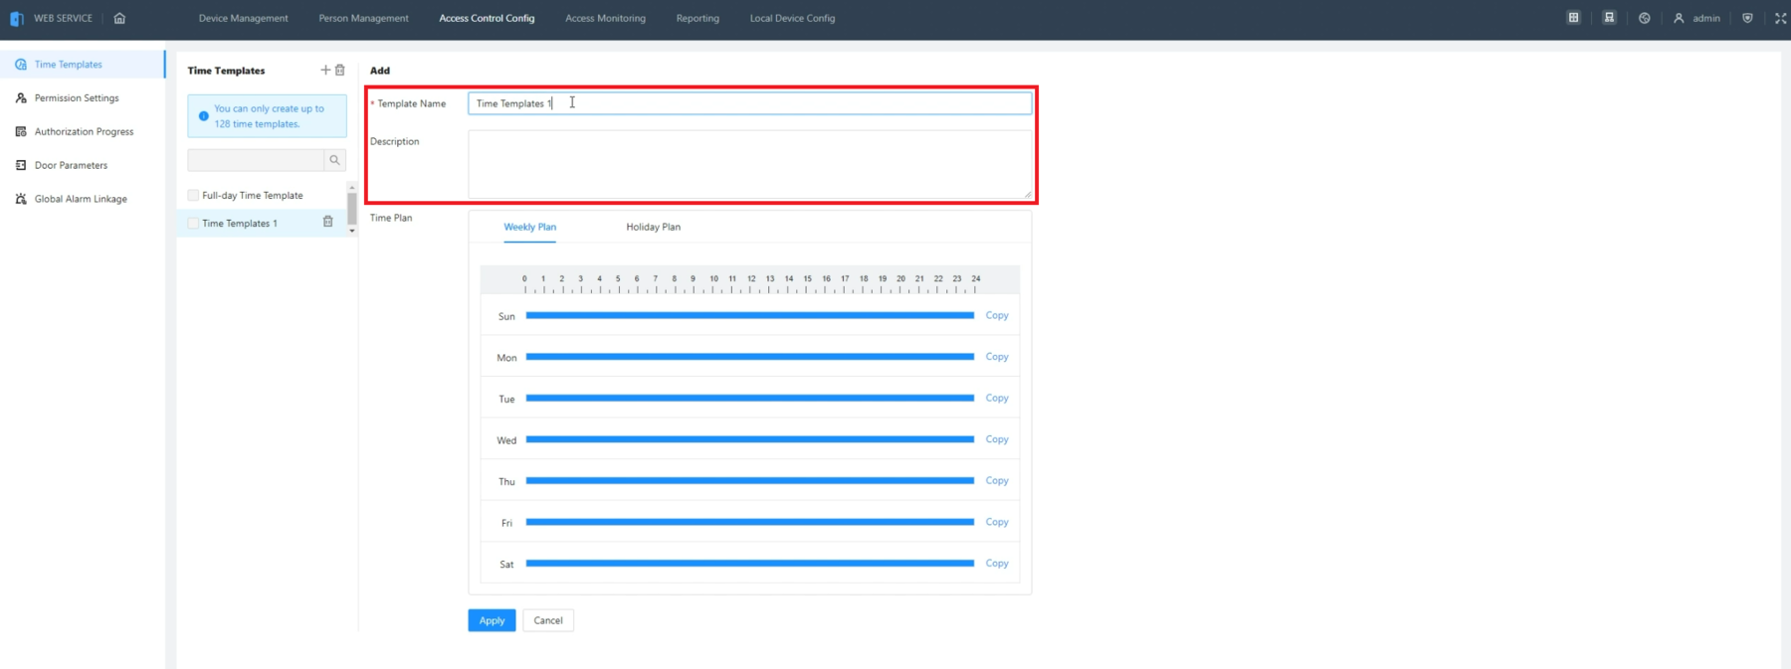Click the search magnifier icon
Viewport: 1791px width, 669px height.
(x=335, y=160)
